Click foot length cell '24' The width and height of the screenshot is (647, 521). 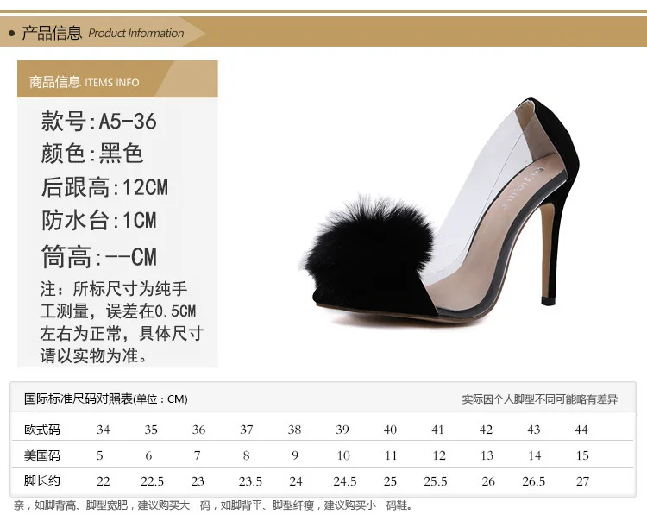click(295, 481)
